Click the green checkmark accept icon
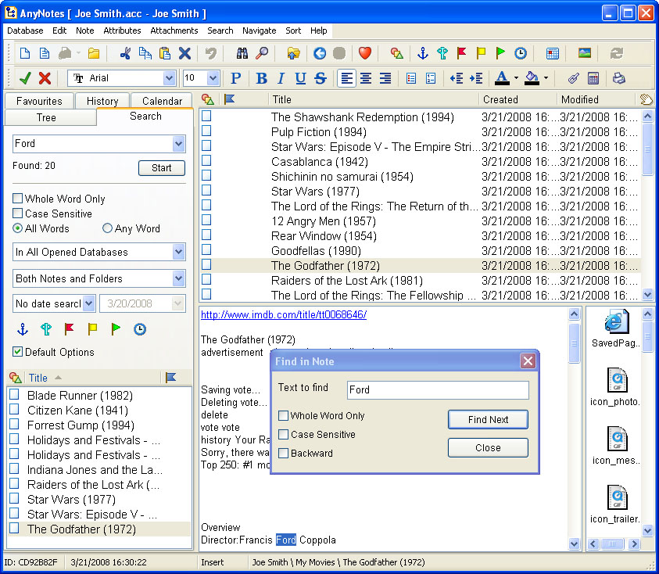Viewport: 659px width, 574px height. [25, 78]
